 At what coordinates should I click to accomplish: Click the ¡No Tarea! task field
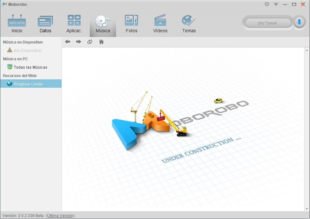coord(268,23)
